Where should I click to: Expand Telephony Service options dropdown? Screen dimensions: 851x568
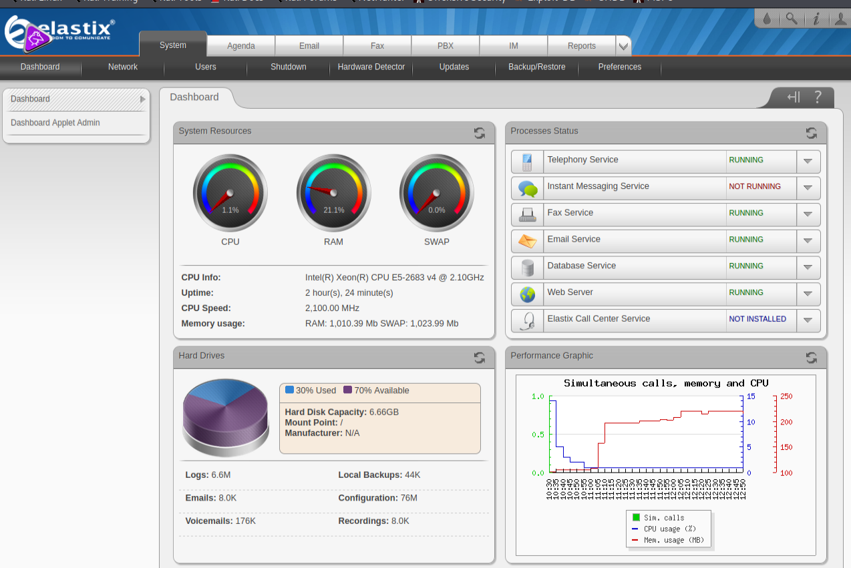pyautogui.click(x=808, y=161)
